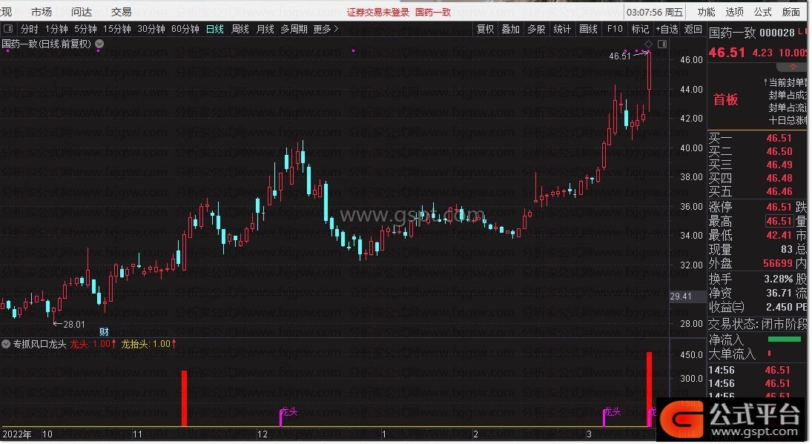Click stock code 000028

(x=777, y=33)
